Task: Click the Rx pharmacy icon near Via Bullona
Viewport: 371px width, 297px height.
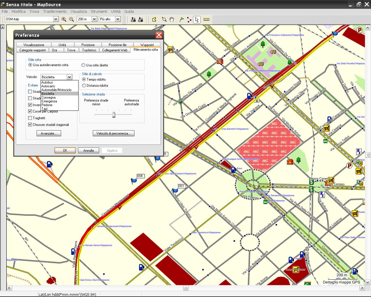Action: point(322,194)
